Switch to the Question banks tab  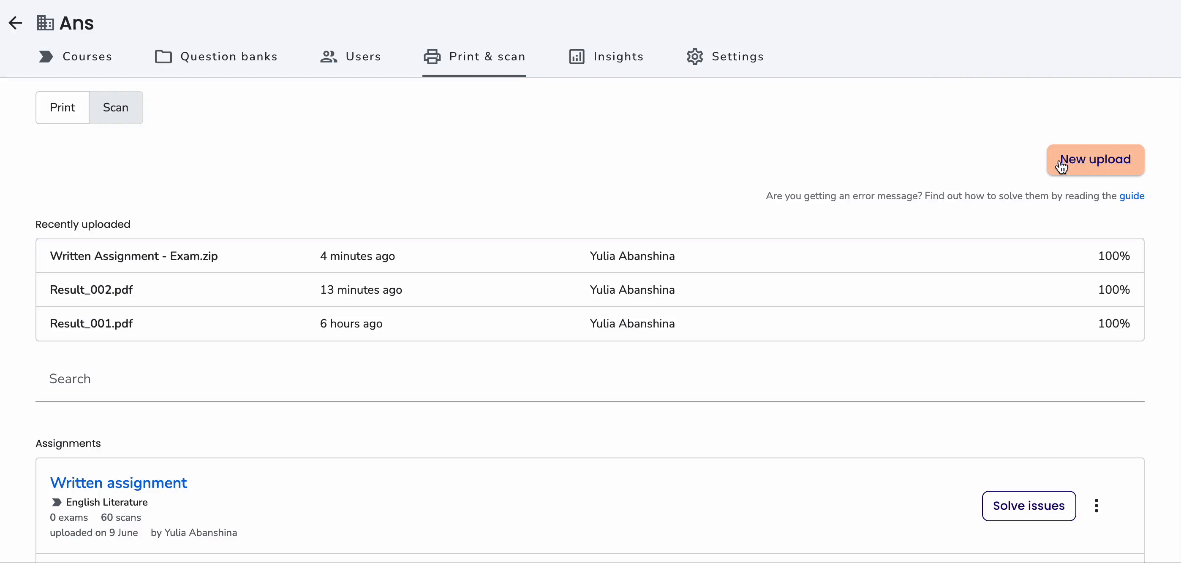click(216, 57)
